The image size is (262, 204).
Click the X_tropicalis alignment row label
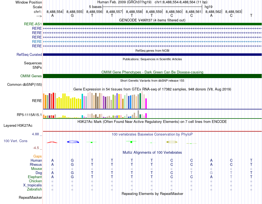point(33,185)
